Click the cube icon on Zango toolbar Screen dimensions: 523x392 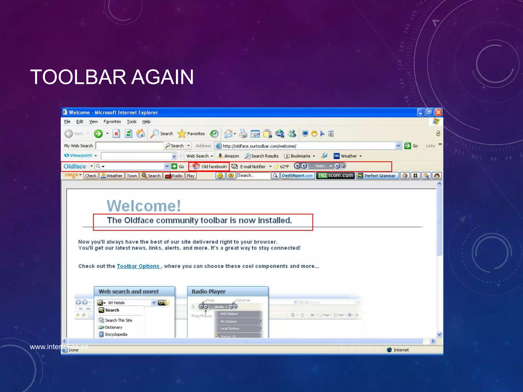[x=405, y=176]
